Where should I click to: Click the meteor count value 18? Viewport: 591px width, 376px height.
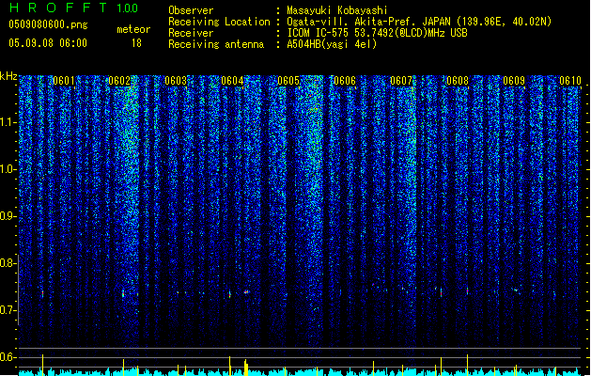pos(136,43)
